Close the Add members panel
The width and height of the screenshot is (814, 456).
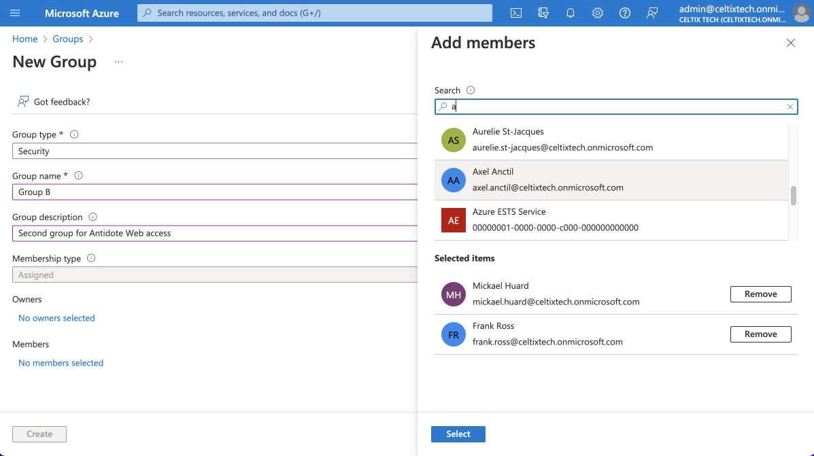[790, 43]
